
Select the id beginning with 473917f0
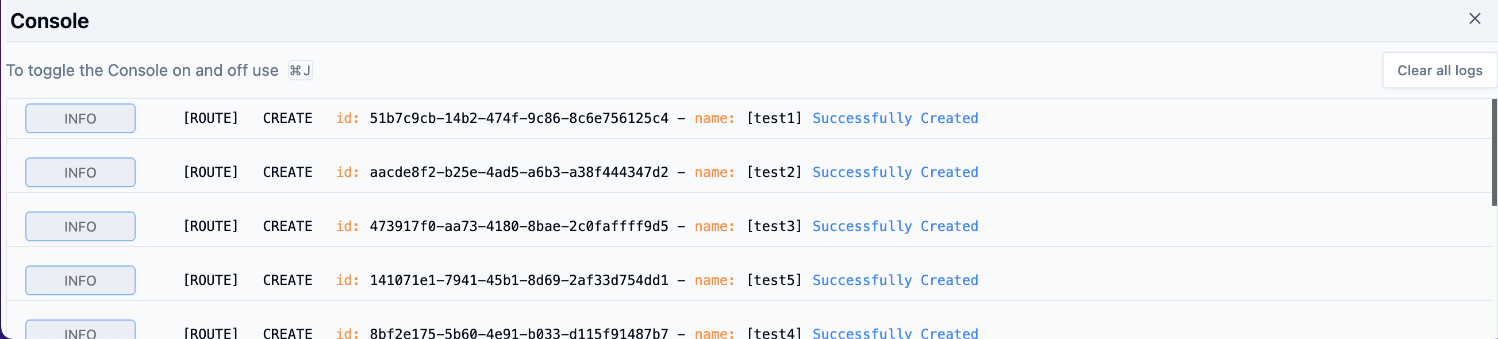pos(518,227)
